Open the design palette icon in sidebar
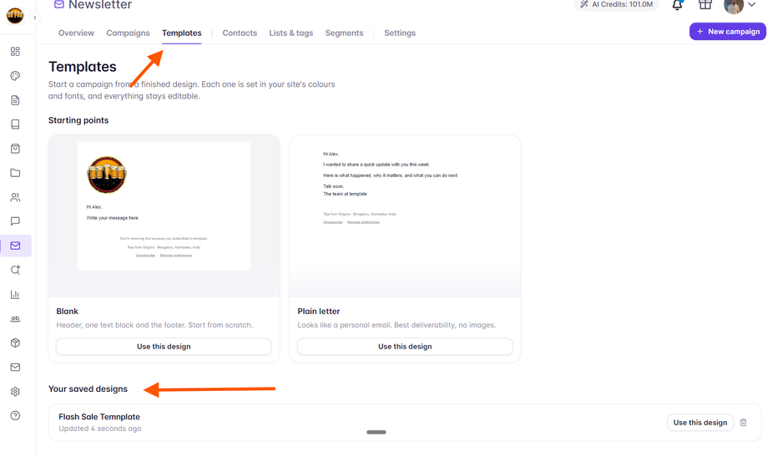This screenshot has width=767, height=457. pyautogui.click(x=15, y=76)
